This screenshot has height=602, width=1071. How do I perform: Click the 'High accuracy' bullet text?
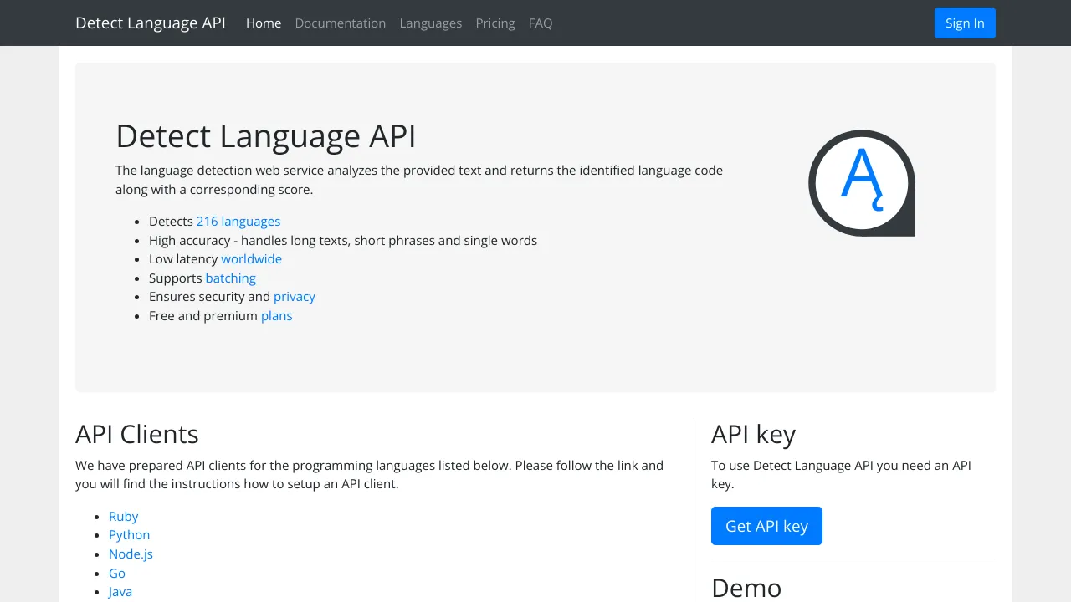[x=343, y=241]
